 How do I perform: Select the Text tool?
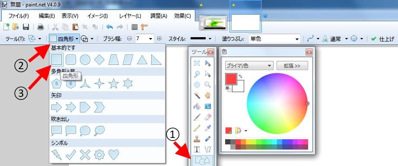coord(197,149)
